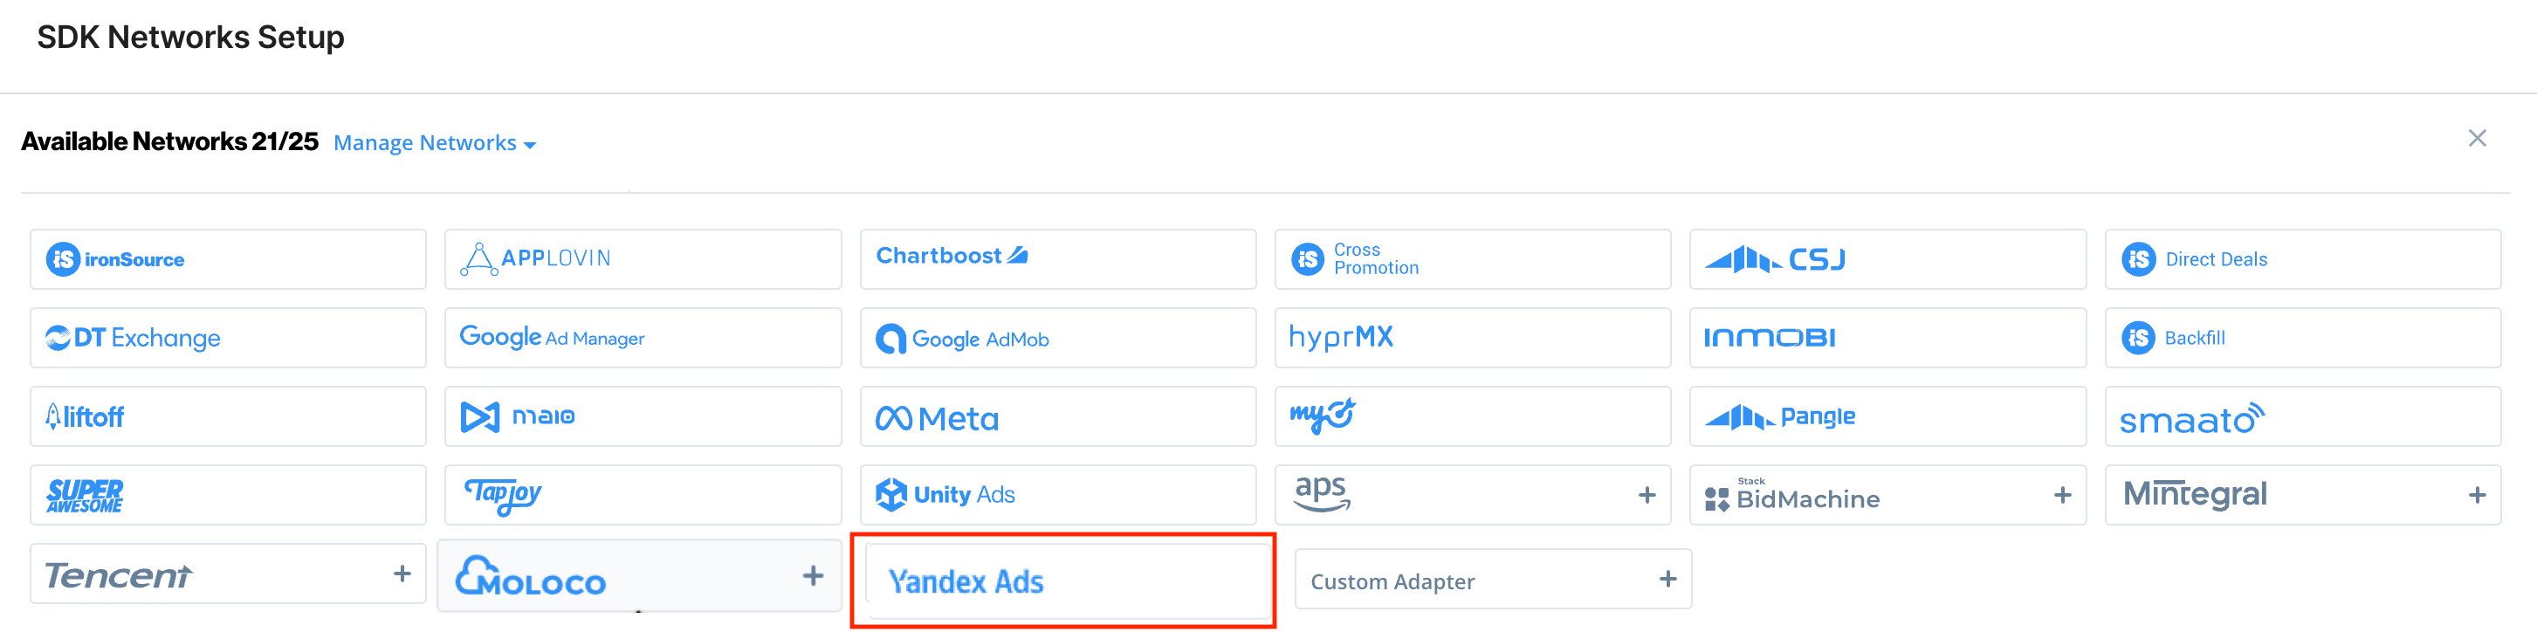
Task: Click the Tapjoy network tile
Action: coord(643,495)
